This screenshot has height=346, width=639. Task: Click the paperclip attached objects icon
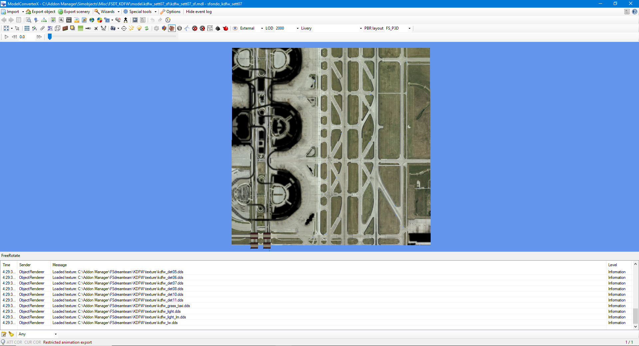[x=42, y=28]
